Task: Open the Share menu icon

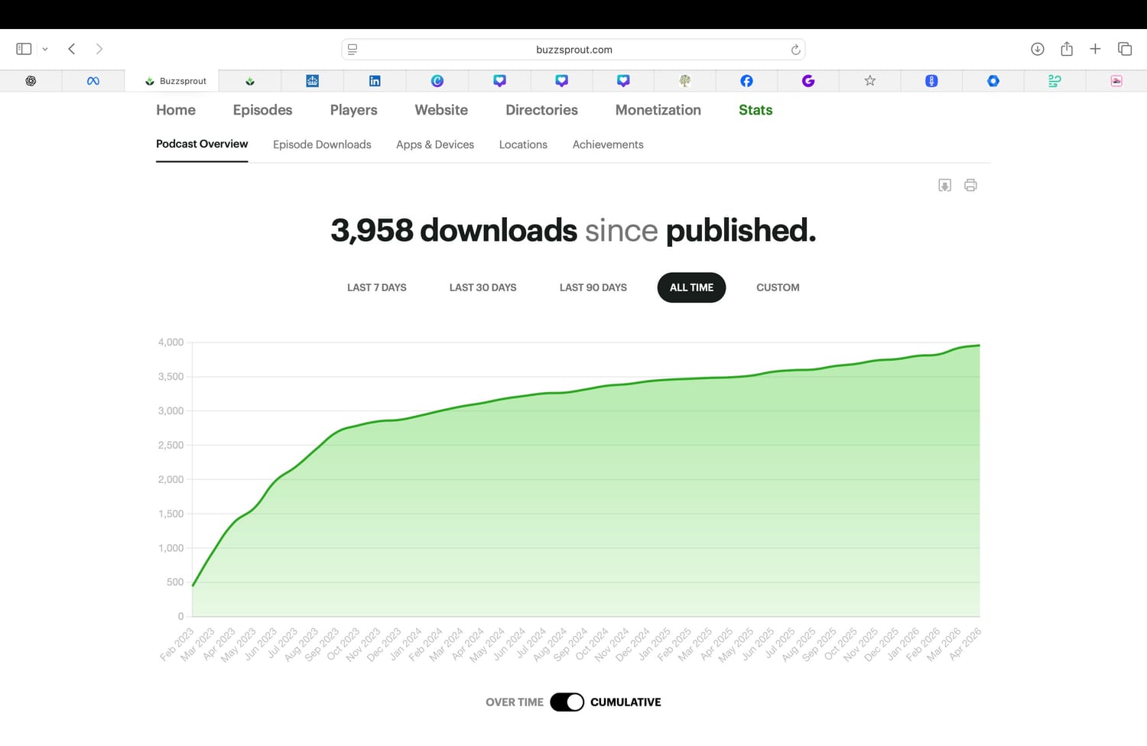Action: 1067,49
